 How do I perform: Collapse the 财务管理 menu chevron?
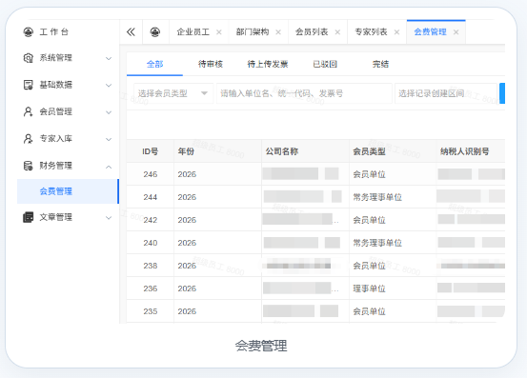[x=109, y=167]
